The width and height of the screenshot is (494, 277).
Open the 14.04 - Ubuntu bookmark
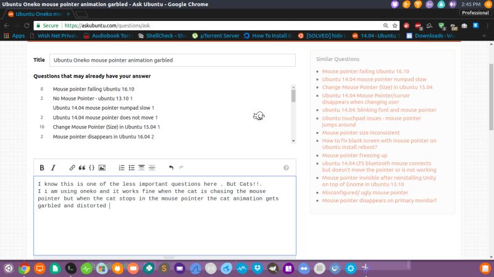376,36
